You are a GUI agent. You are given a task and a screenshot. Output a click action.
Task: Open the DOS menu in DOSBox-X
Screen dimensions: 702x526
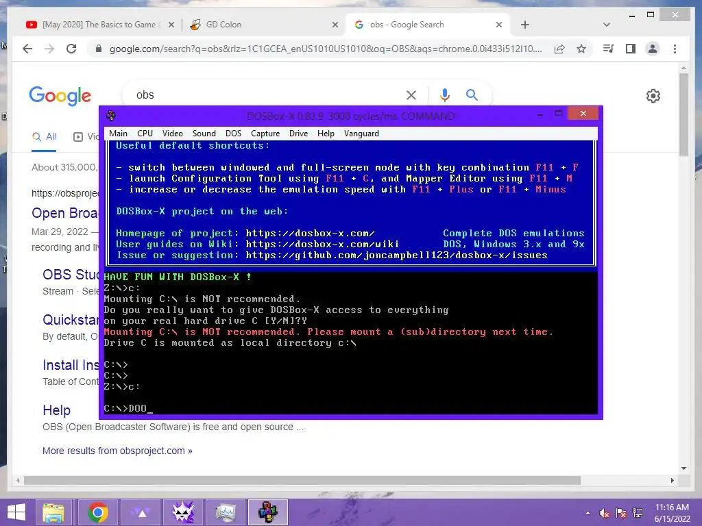pyautogui.click(x=233, y=134)
